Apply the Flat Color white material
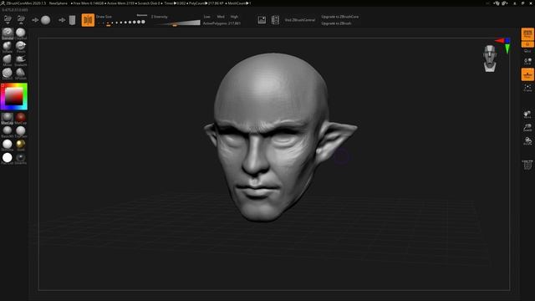 (8, 158)
